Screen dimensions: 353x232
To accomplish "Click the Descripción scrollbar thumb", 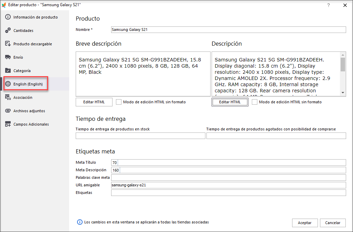I will coord(343,65).
